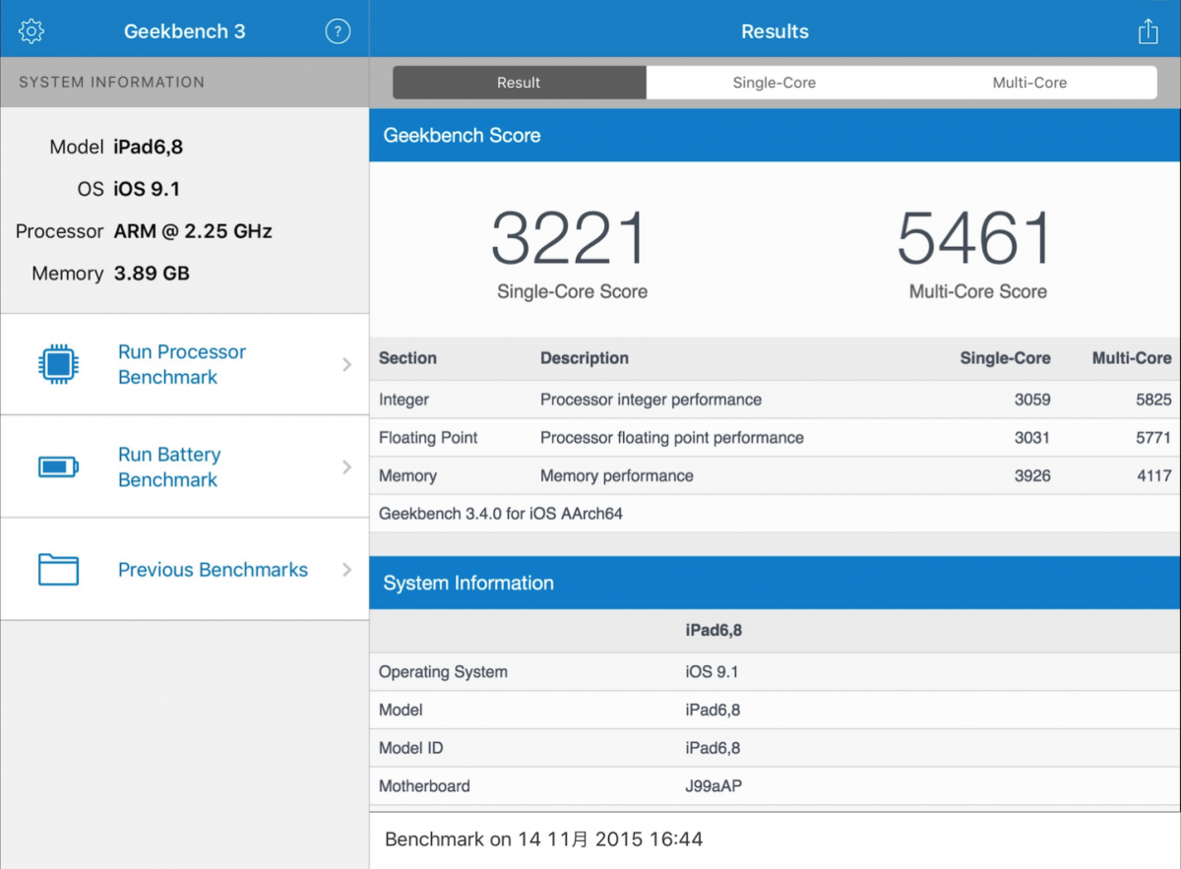Image resolution: width=1181 pixels, height=869 pixels.
Task: Open Previous Benchmarks
Action: [213, 569]
